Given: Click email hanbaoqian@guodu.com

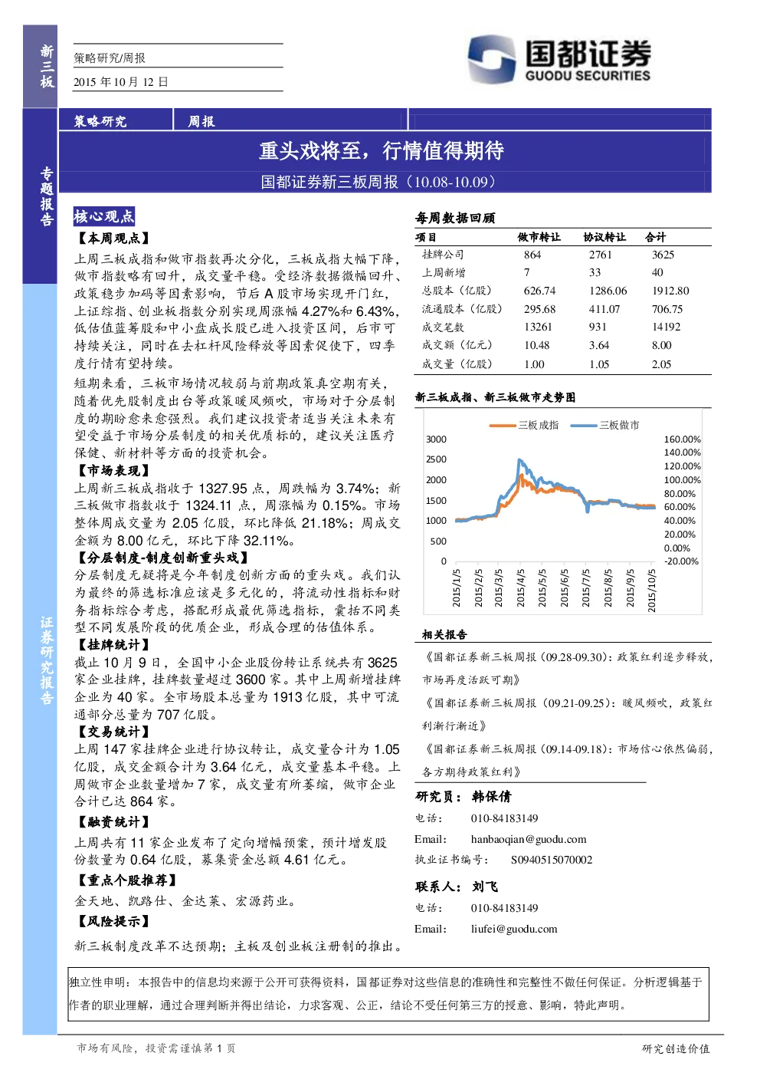Looking at the screenshot, I should point(529,840).
